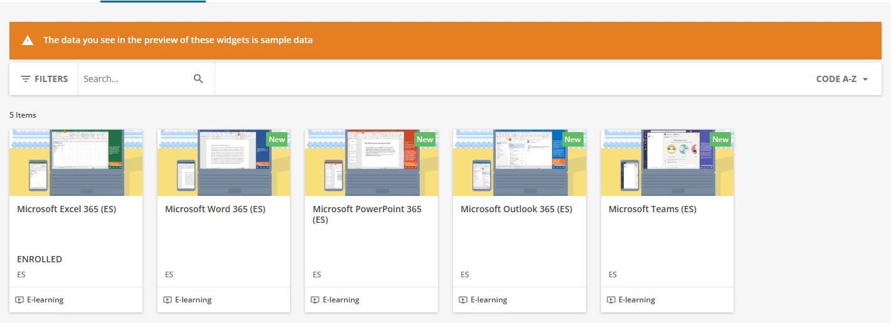Click the Microsoft Word 365 (ES) title
The image size is (891, 323).
tap(215, 209)
